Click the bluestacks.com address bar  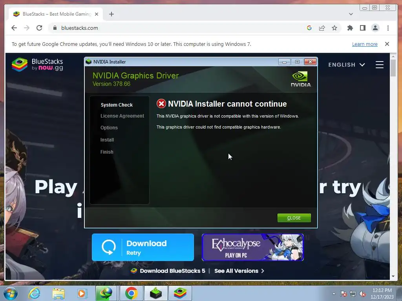click(177, 28)
